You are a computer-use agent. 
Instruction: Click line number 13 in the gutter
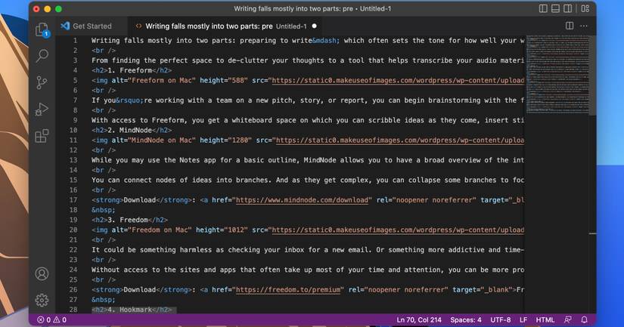73,160
